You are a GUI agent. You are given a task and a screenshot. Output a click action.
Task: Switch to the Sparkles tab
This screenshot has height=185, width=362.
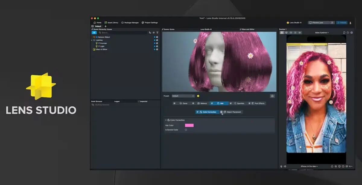click(x=239, y=103)
